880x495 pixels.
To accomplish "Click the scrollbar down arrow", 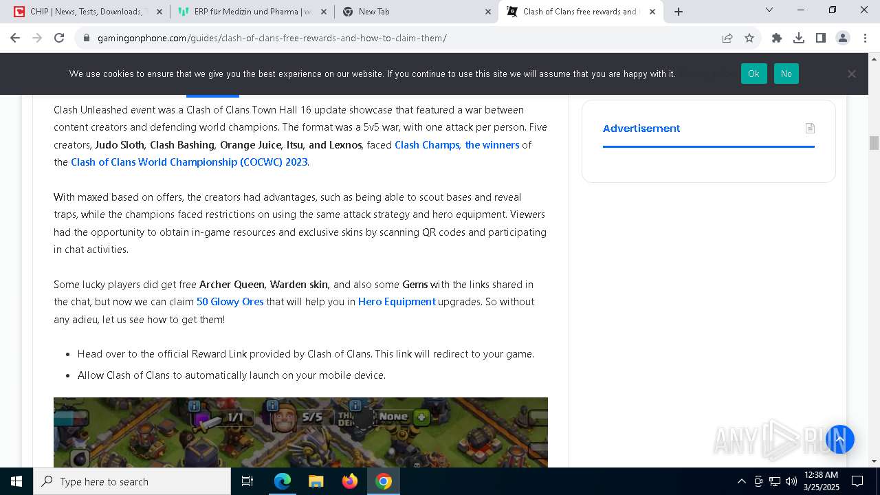I will point(874,461).
